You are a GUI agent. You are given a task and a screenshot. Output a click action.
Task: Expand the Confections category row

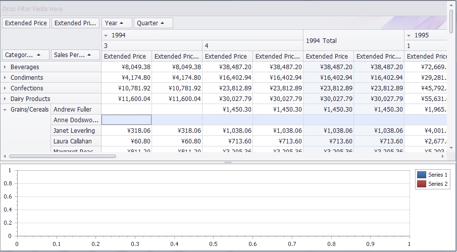click(x=5, y=88)
